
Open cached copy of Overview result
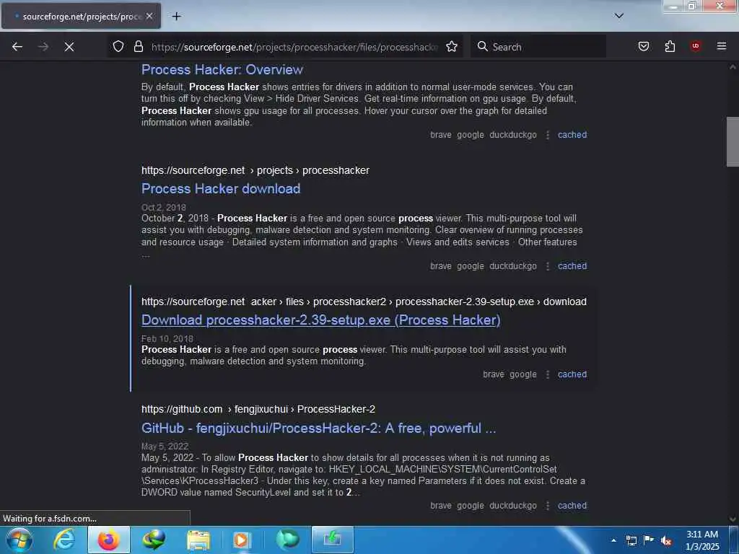click(x=572, y=135)
